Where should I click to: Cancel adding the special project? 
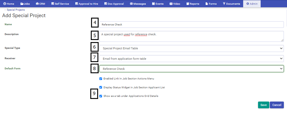[x=277, y=105]
